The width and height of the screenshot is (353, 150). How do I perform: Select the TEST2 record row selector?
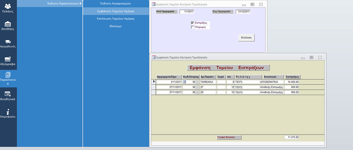pyautogui.click(x=153, y=87)
